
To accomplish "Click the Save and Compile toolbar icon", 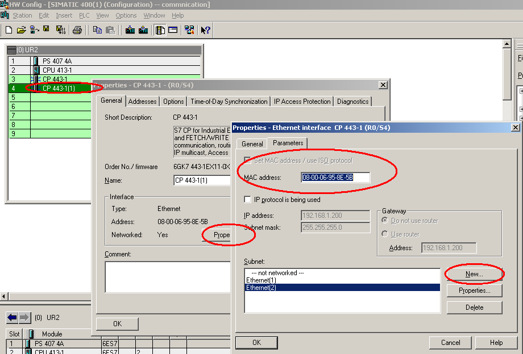I will pyautogui.click(x=60, y=30).
